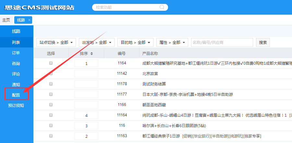Click the 名称/编号/供应商 search field
Screen dimensions: 292x143
(x=222, y=43)
